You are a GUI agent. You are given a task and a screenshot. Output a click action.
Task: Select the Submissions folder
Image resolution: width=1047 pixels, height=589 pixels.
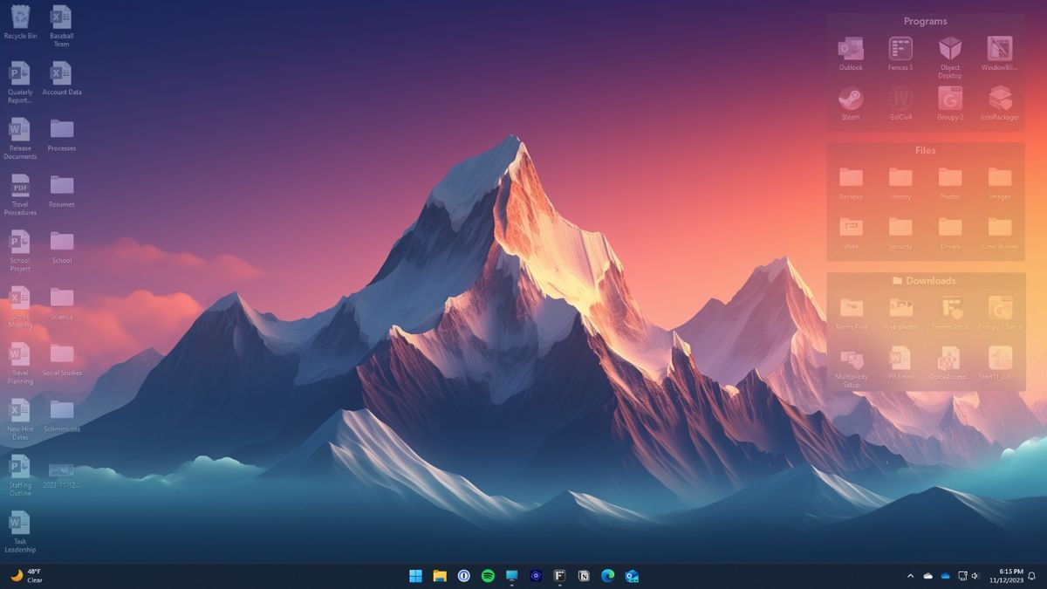61,415
